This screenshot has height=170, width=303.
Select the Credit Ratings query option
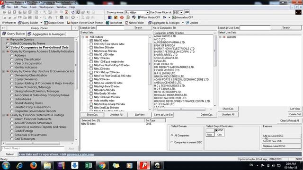click(x=12, y=131)
